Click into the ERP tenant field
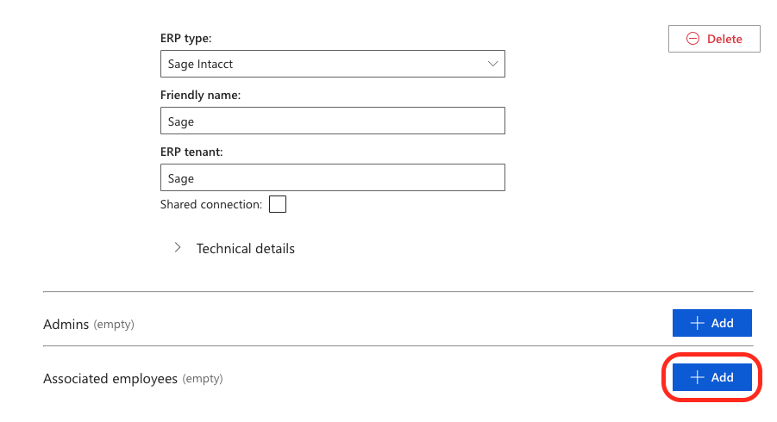This screenshot has width=777, height=422. tap(332, 177)
